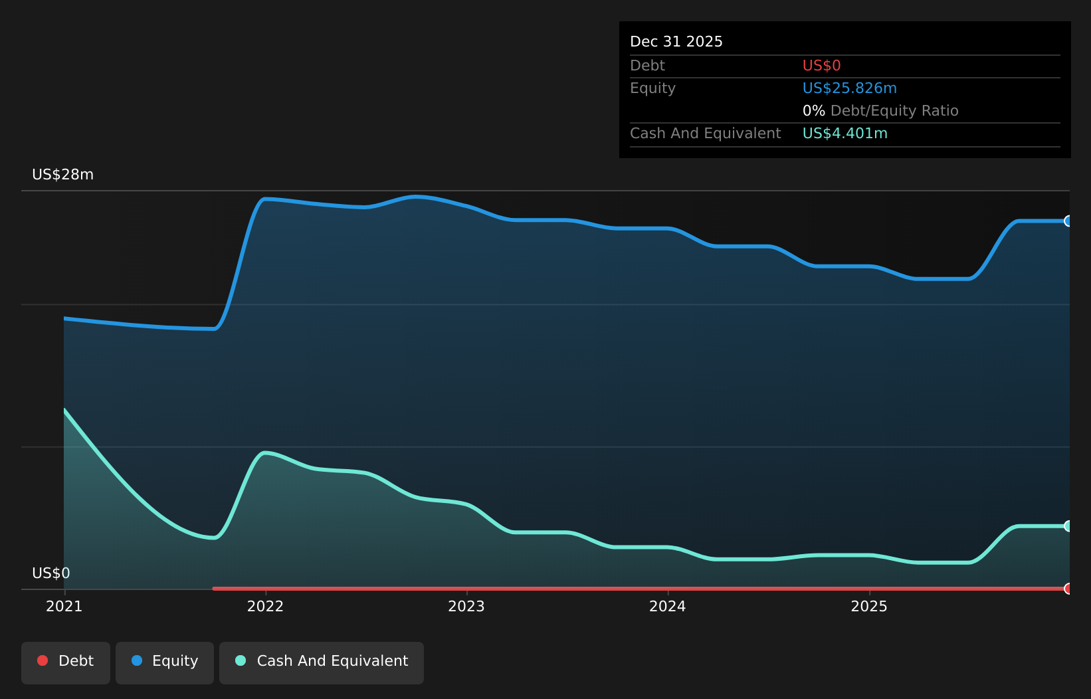1091x699 pixels.
Task: Toggle the Debt legend button
Action: (x=66, y=662)
